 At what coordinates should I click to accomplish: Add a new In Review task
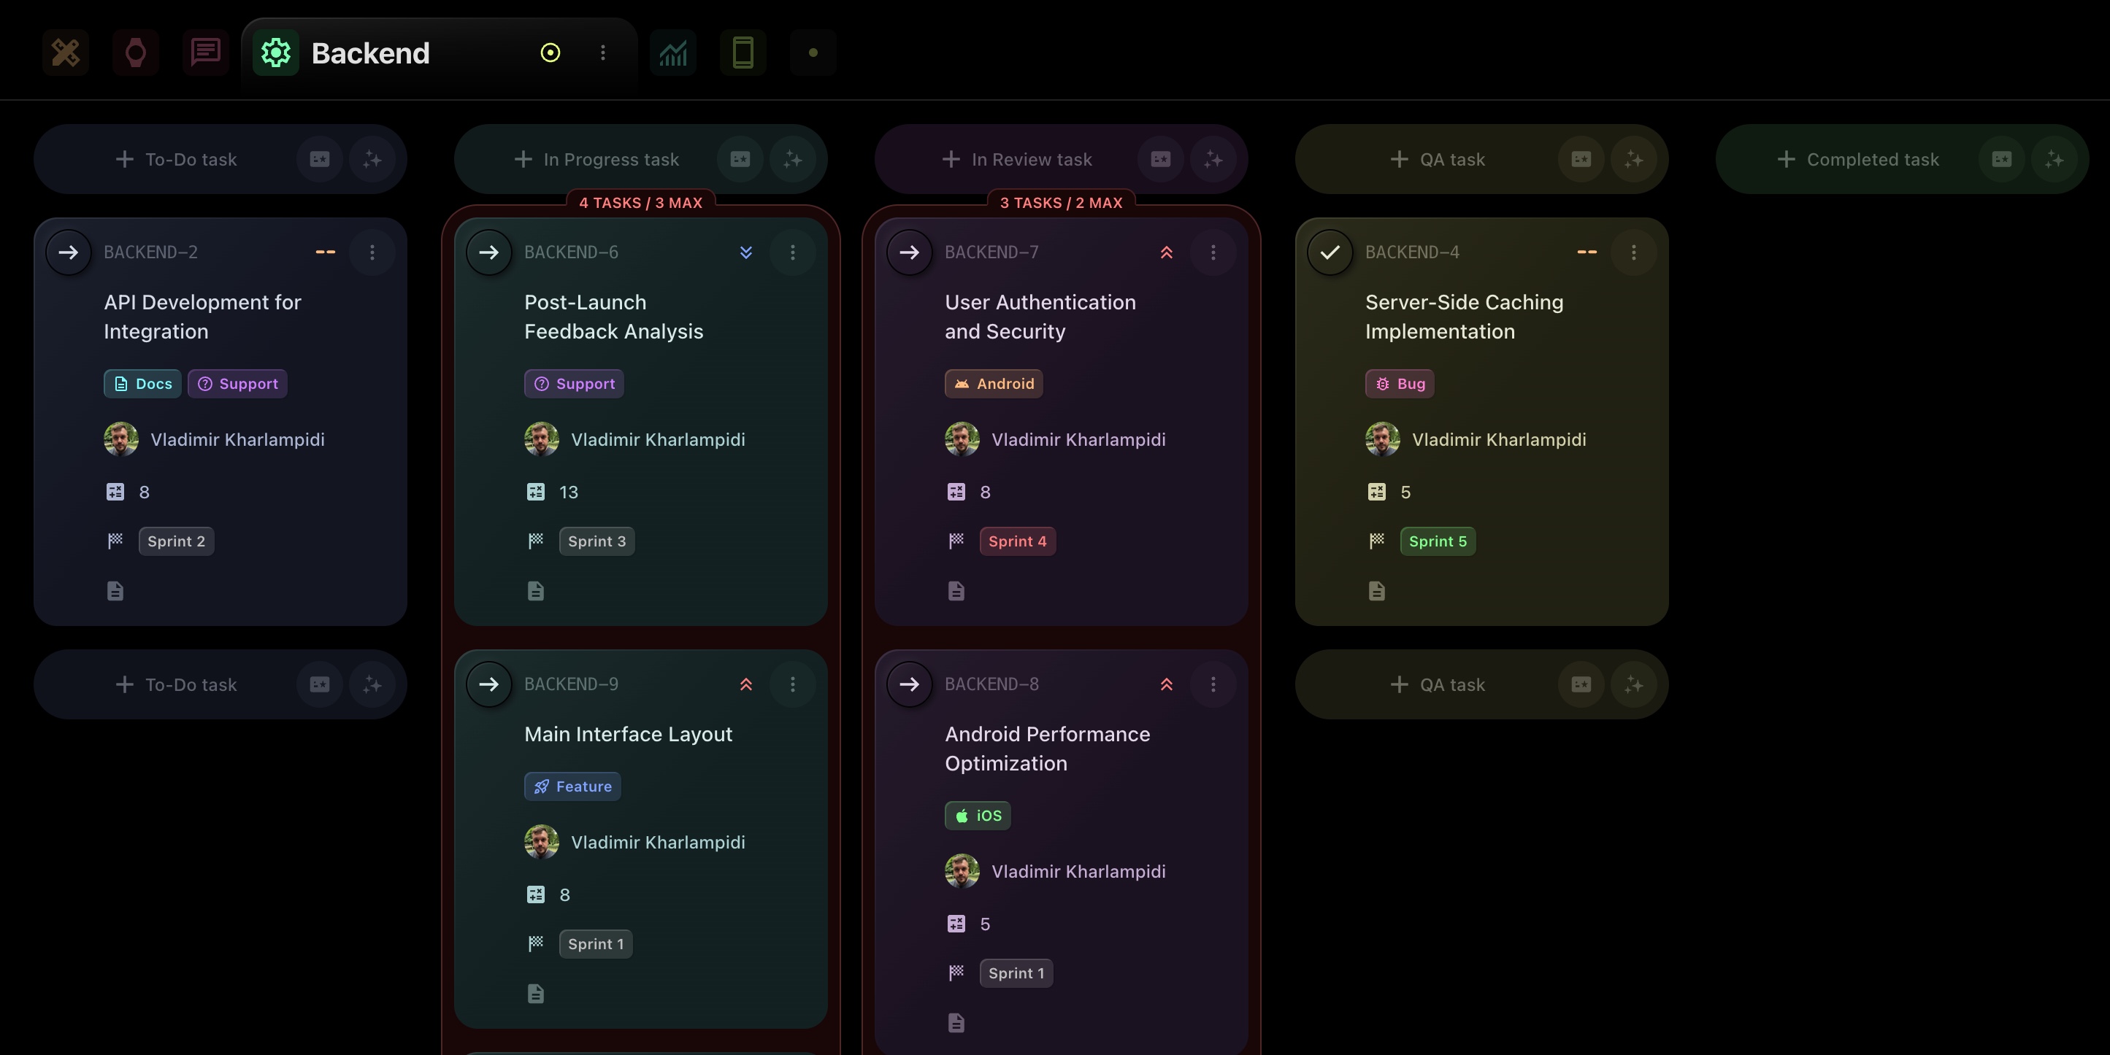click(1016, 159)
